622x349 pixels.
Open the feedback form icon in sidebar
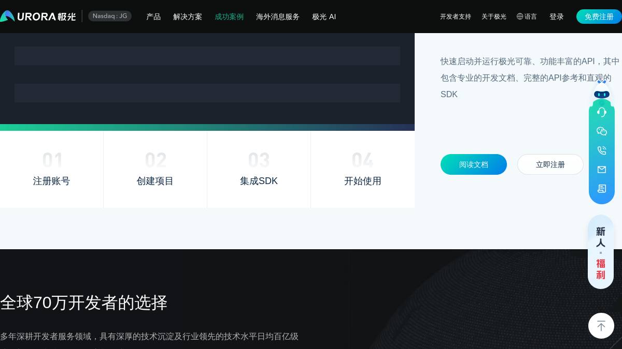pos(602,189)
